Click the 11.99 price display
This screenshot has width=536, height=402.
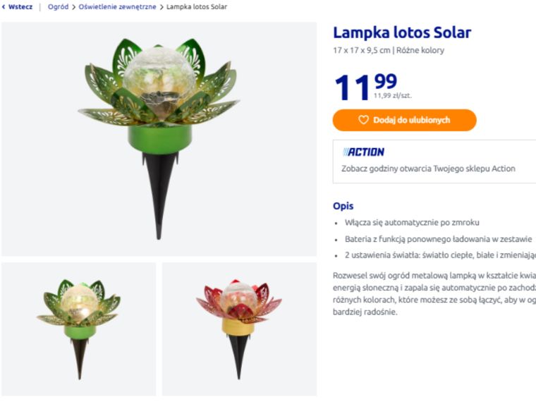[x=365, y=86]
